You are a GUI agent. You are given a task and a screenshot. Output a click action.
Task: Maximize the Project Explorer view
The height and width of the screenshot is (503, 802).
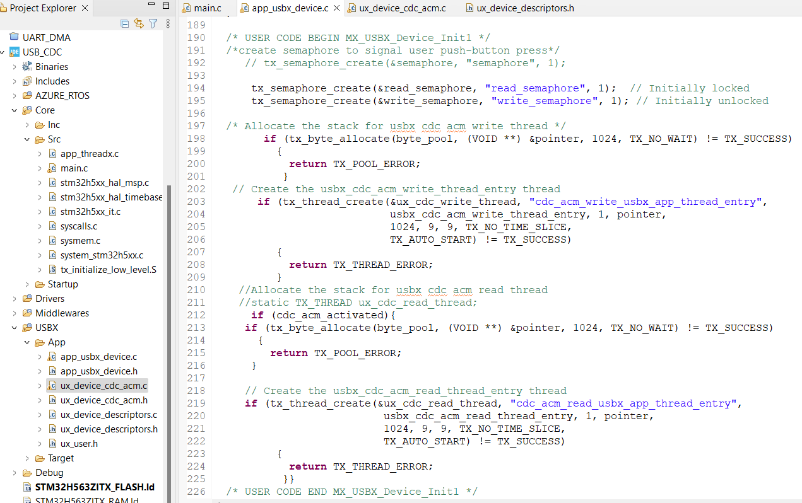pos(166,6)
